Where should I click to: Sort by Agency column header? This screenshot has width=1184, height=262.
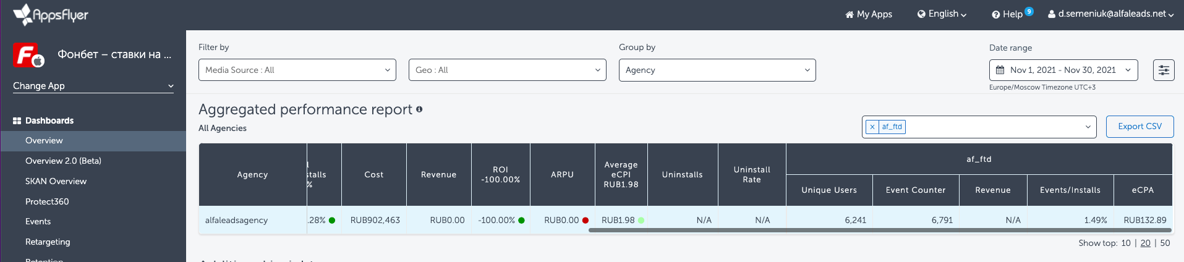[252, 175]
